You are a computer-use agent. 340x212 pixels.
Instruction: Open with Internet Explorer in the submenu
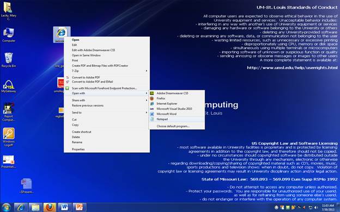coord(177,104)
